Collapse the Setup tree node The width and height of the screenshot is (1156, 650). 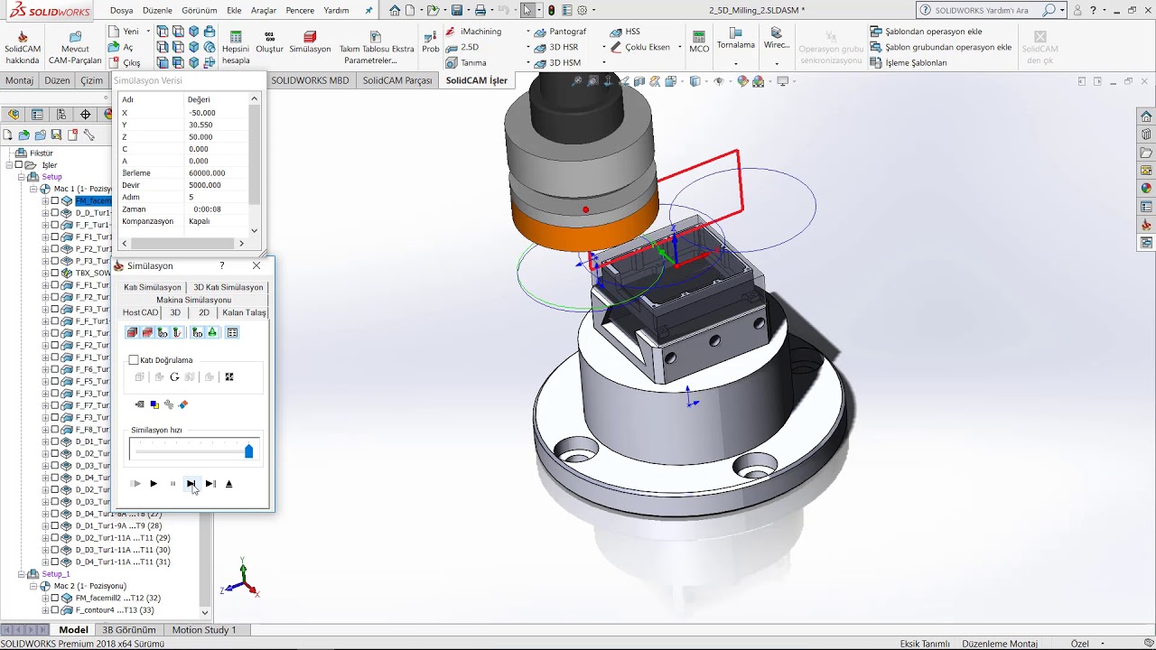click(x=22, y=177)
